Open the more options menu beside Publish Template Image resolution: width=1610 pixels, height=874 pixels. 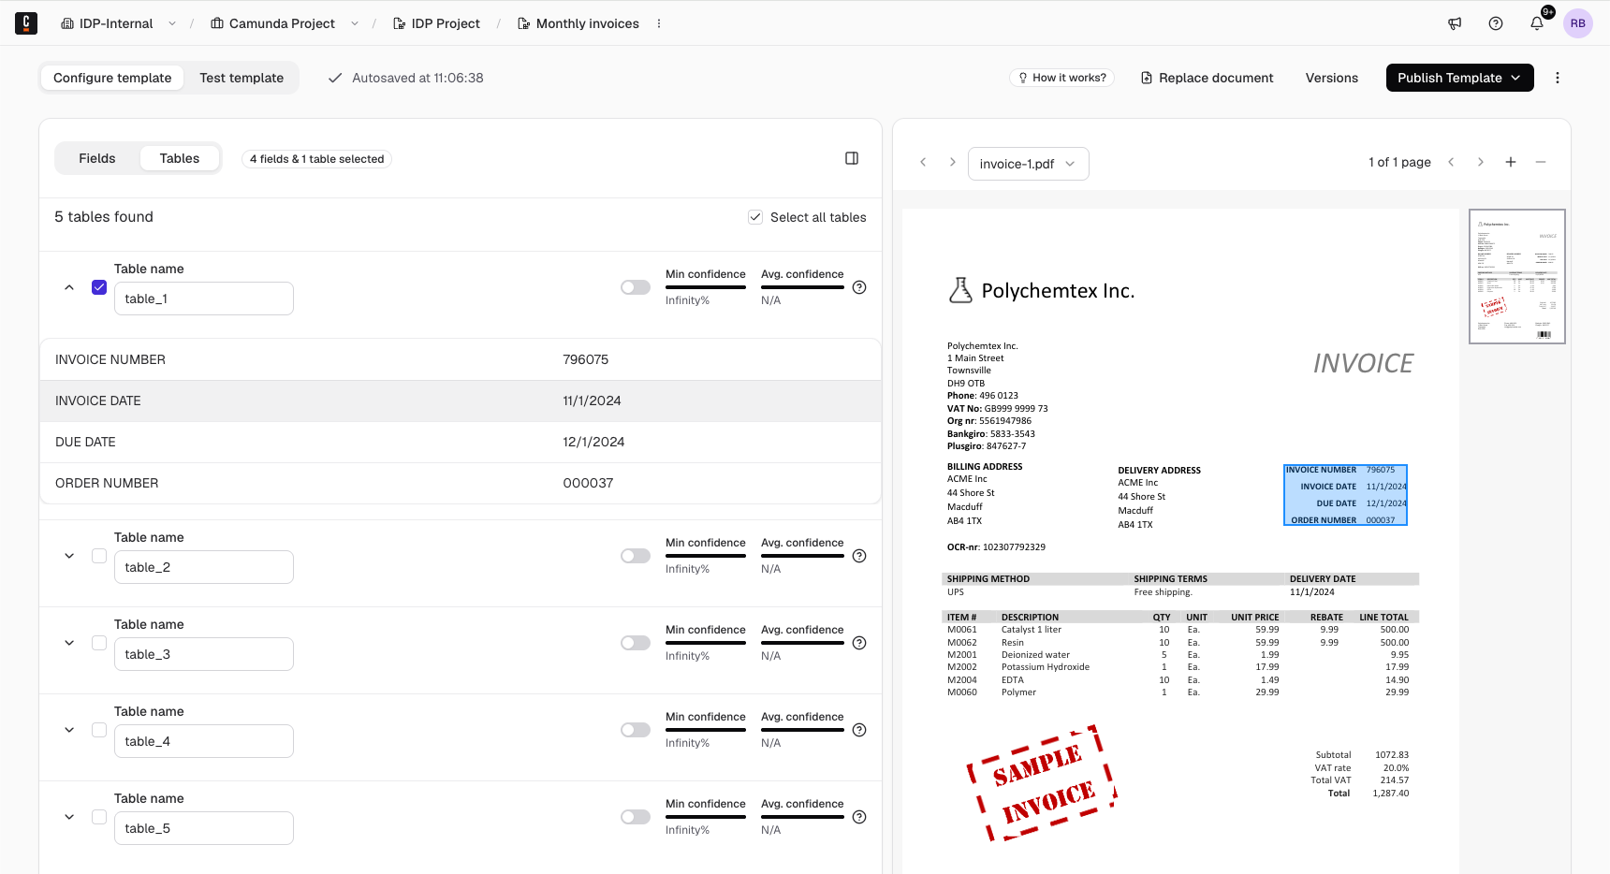[x=1558, y=78]
